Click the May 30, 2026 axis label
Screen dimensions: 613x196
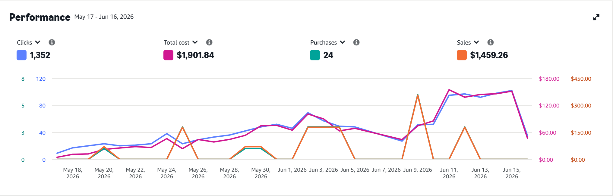click(x=261, y=173)
